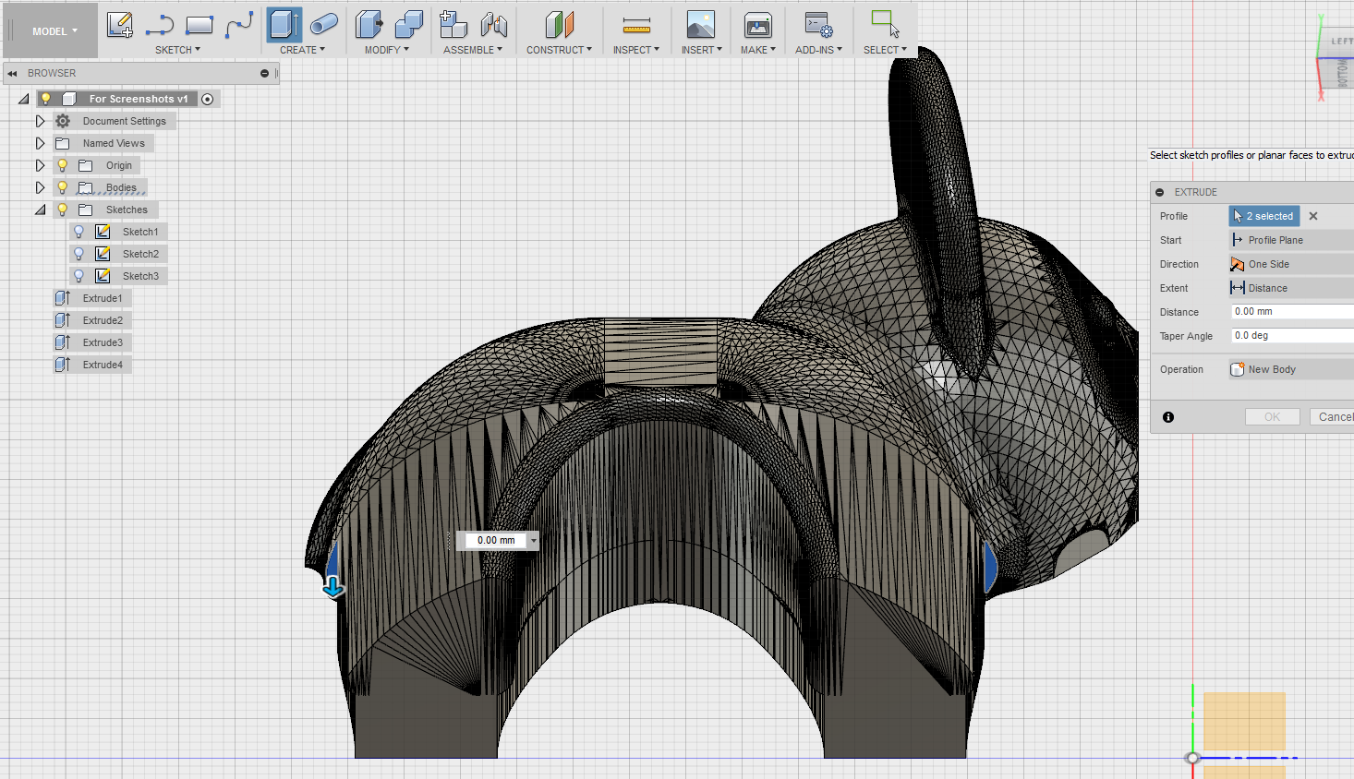Open the SKETCH menu
Image resolution: width=1354 pixels, height=779 pixels.
177,50
